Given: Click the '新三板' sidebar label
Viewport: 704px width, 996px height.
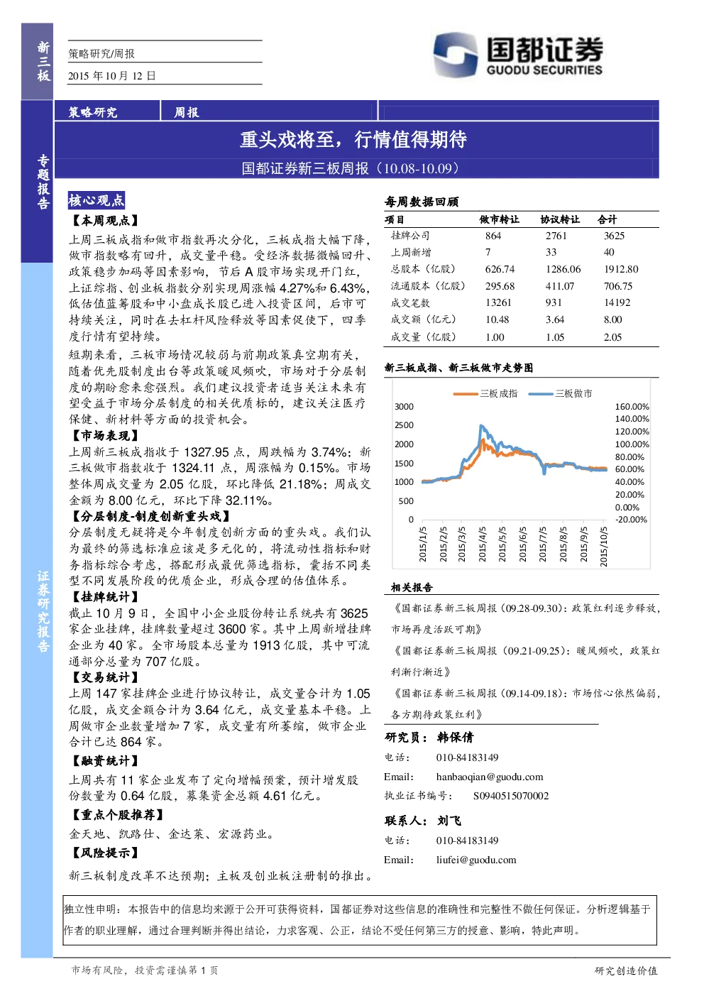Looking at the screenshot, I should 43,61.
